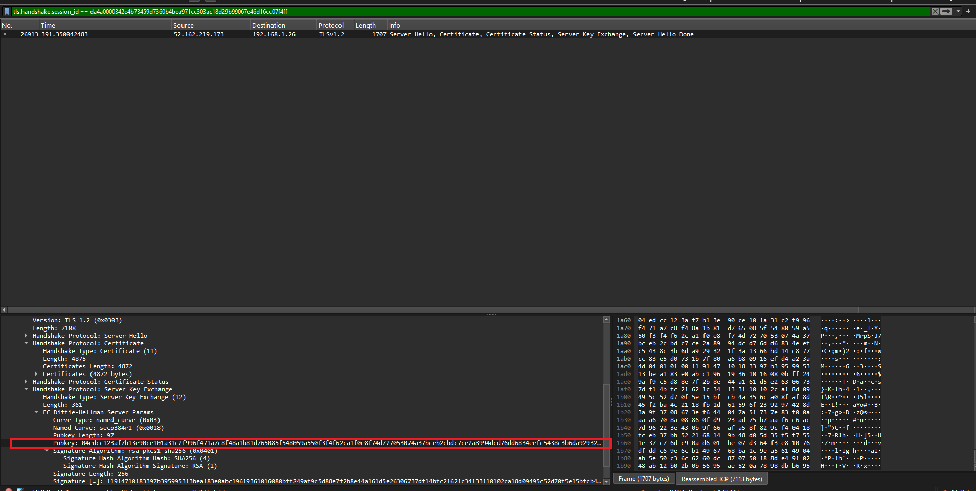The height and width of the screenshot is (491, 976).
Task: Click the filter bookmark icon
Action: coord(6,11)
